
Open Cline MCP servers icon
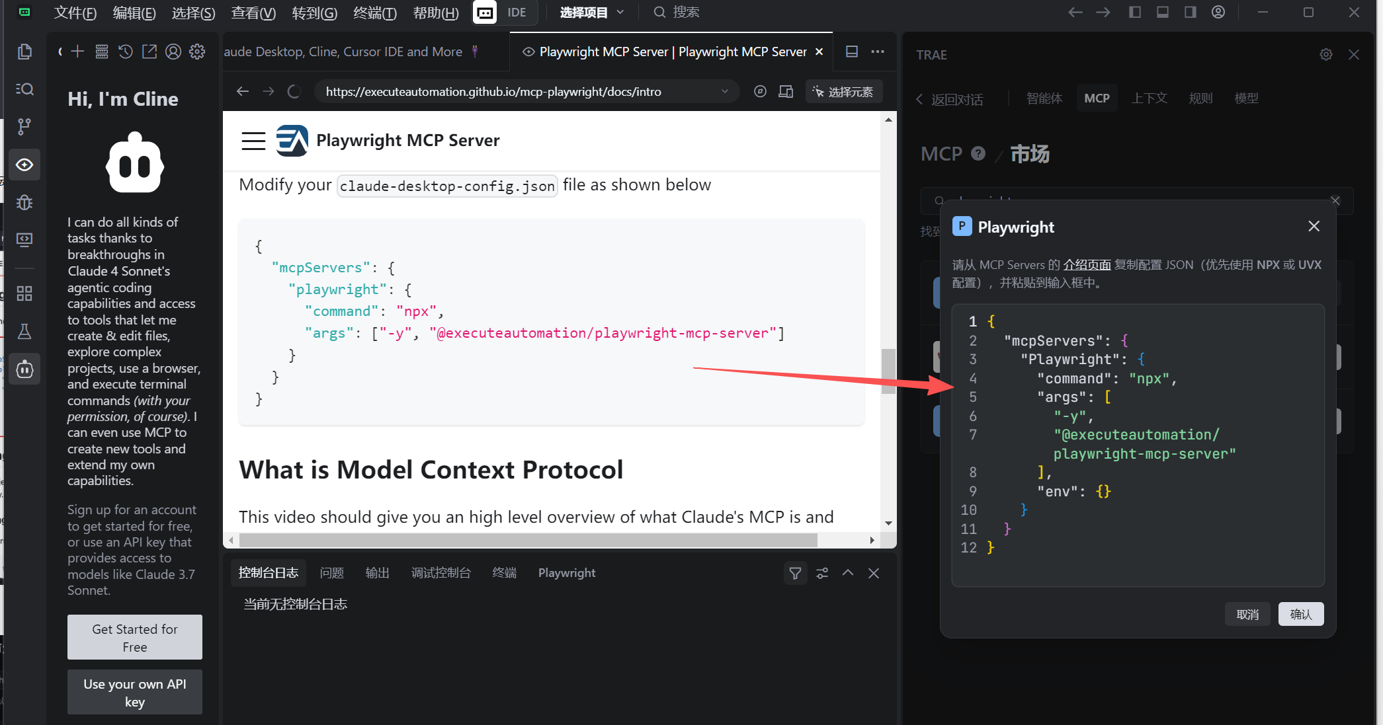(x=101, y=52)
